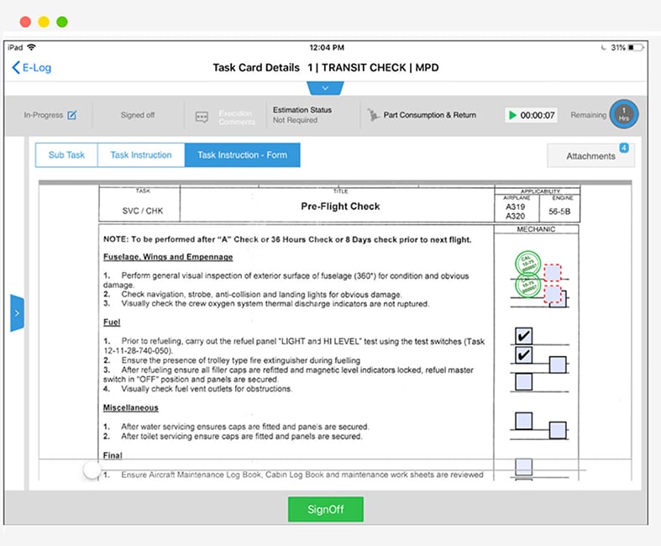
Task: Click the Remaining 1 Hrs circle indicator
Action: [x=624, y=114]
